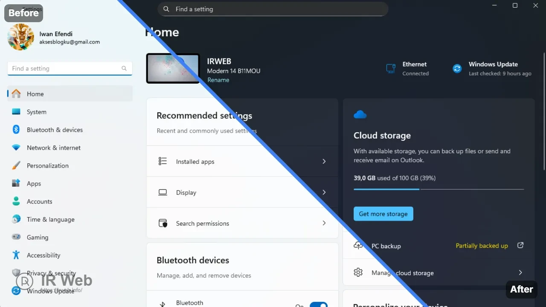This screenshot has width=546, height=307.
Task: Click the Rename link under IRWEB
Action: coord(218,80)
